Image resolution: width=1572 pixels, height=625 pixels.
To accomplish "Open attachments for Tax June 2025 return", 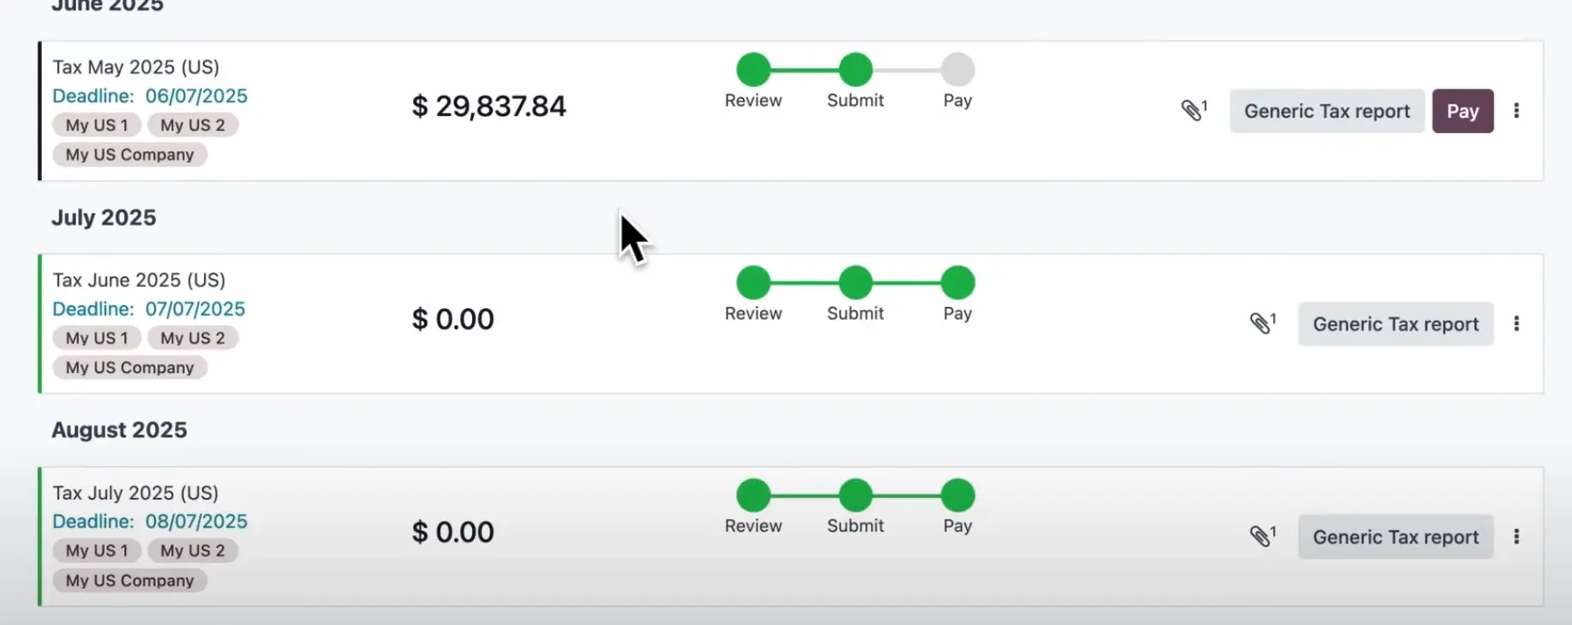I will point(1262,323).
